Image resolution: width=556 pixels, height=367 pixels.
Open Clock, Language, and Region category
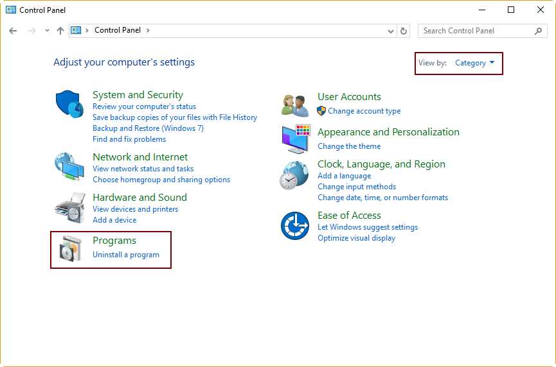point(382,164)
